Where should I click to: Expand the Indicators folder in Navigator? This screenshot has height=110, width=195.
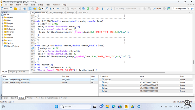(2, 29)
